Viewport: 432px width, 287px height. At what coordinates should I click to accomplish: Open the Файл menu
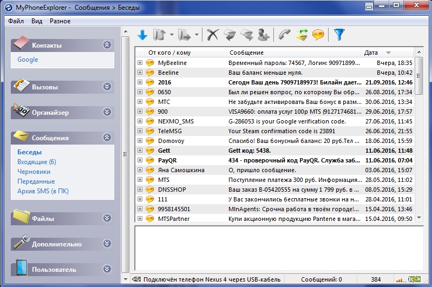pos(16,21)
